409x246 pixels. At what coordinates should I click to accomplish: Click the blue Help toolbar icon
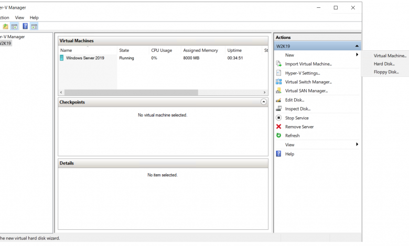click(x=25, y=26)
